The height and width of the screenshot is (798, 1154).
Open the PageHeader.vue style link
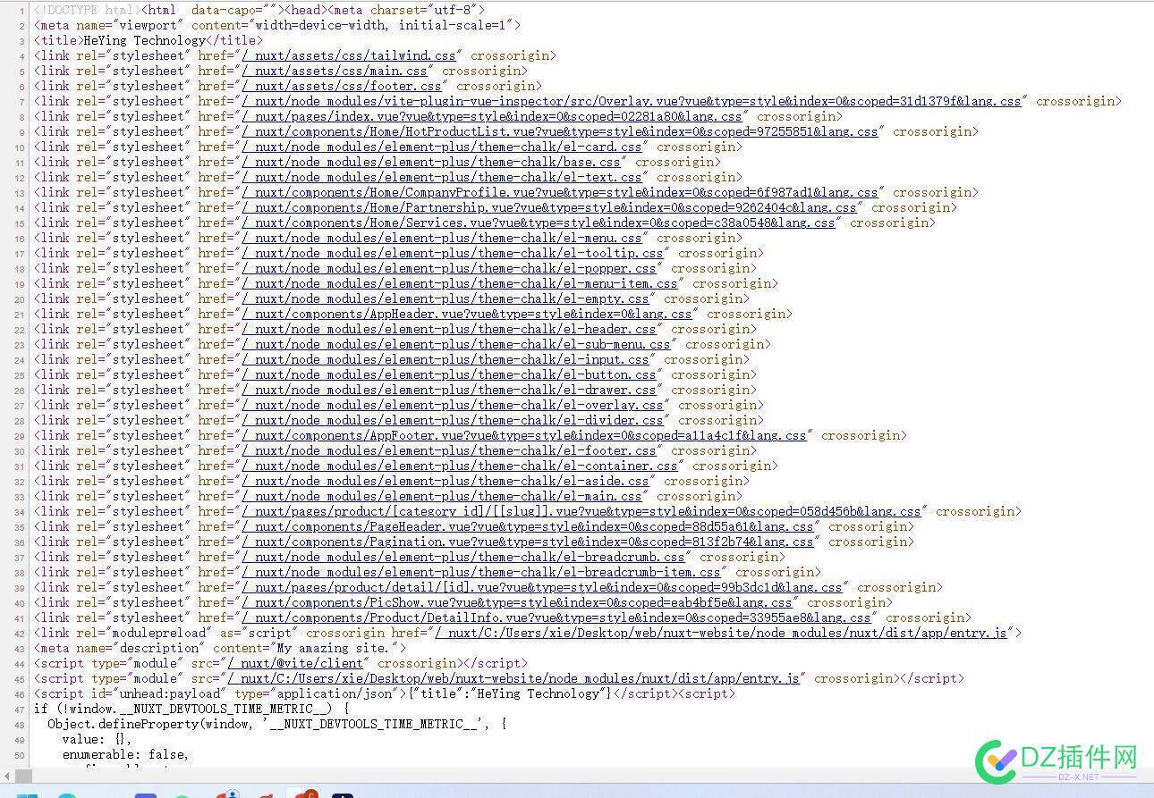coord(528,526)
